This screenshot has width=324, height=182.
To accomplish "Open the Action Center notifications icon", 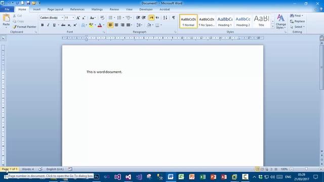I will click(315, 177).
